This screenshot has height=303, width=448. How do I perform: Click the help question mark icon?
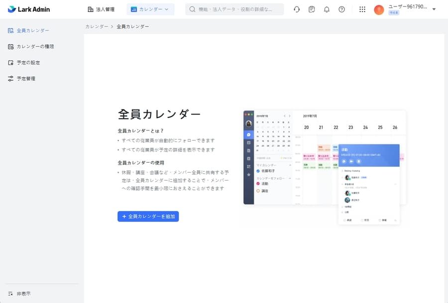tap(341, 9)
